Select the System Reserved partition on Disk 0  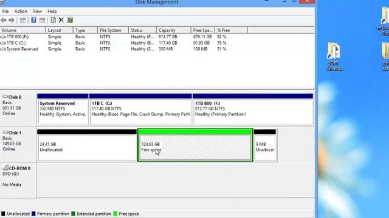click(63, 109)
